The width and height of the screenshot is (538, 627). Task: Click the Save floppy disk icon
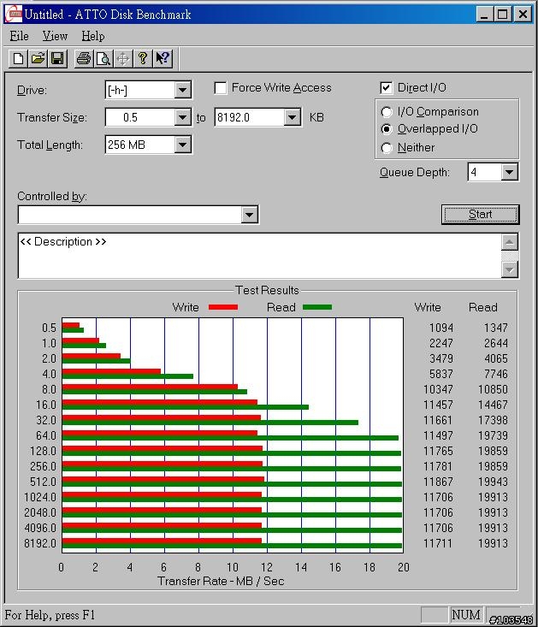tap(57, 59)
